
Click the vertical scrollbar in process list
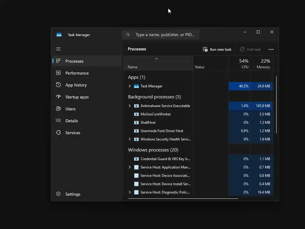[x=276, y=105]
